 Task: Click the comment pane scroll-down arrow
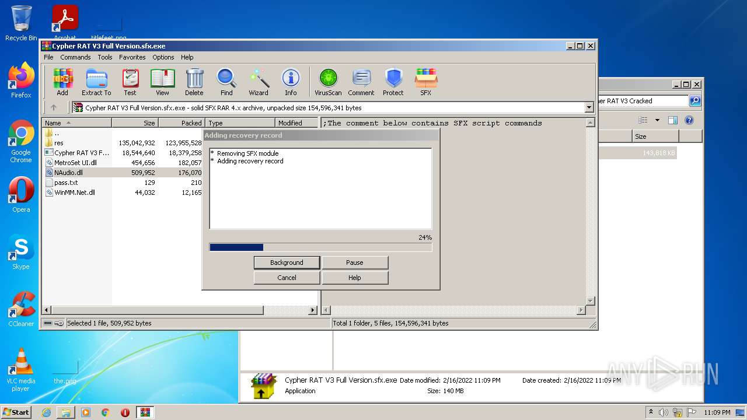pyautogui.click(x=590, y=300)
